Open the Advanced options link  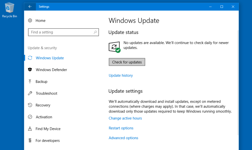click(x=123, y=138)
